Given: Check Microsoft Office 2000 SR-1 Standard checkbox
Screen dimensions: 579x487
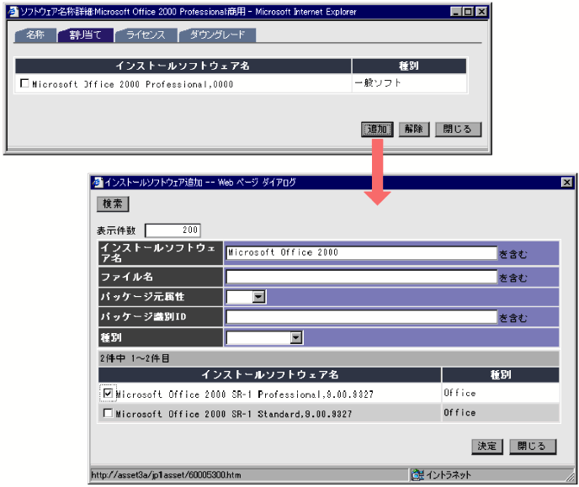Looking at the screenshot, I should pos(108,413).
